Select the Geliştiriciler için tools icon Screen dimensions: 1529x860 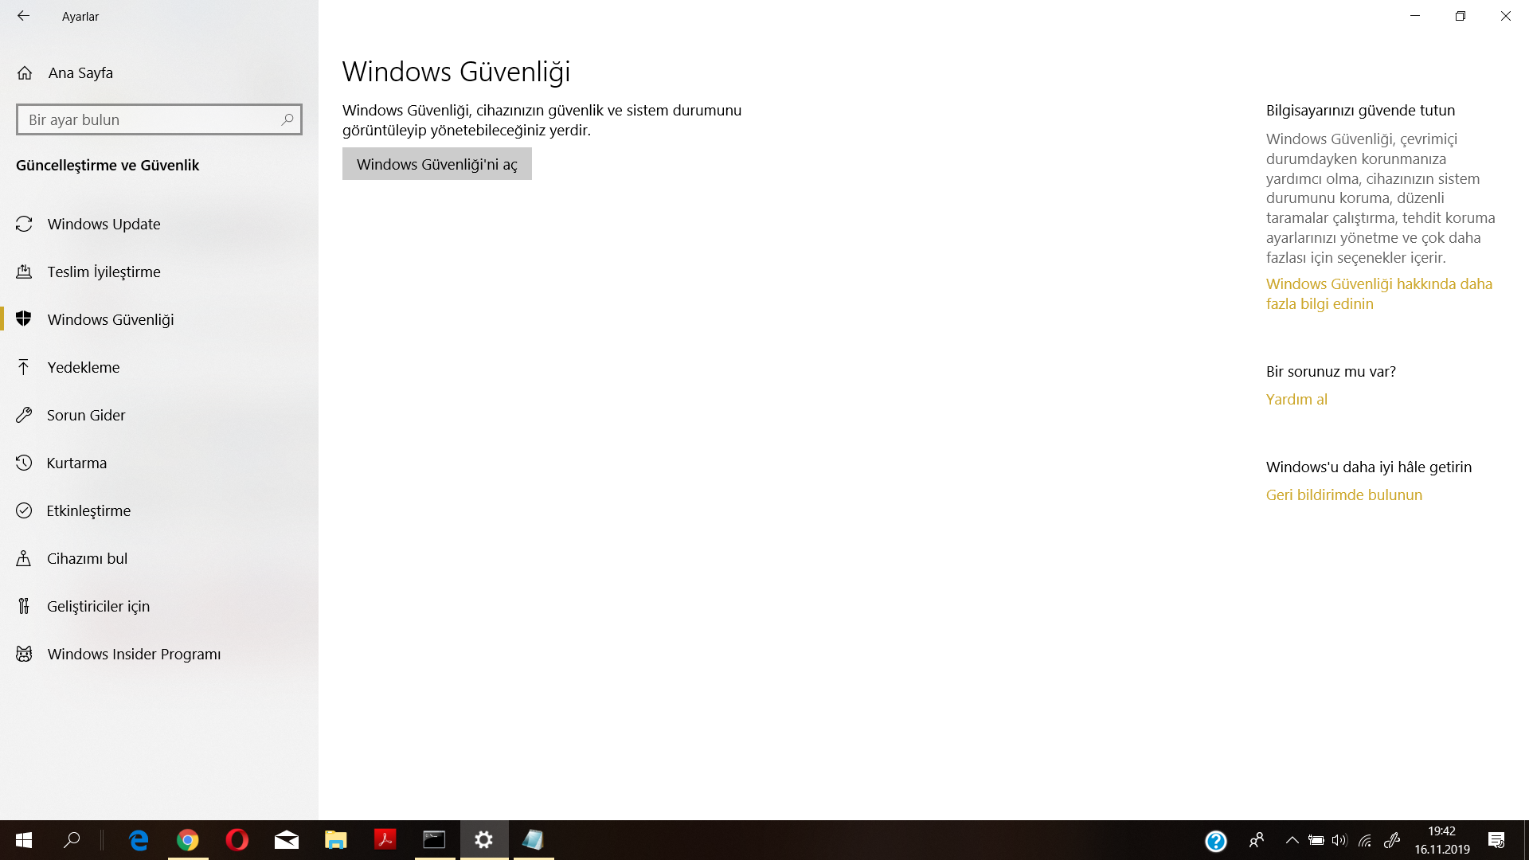pos(24,606)
